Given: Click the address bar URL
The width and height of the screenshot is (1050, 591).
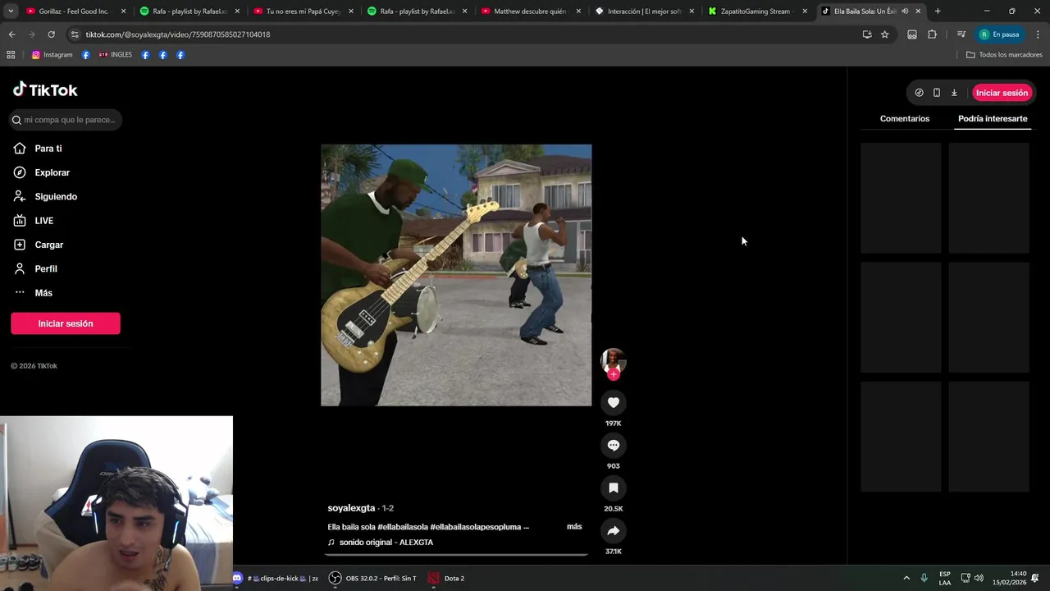Looking at the screenshot, I should [x=178, y=34].
